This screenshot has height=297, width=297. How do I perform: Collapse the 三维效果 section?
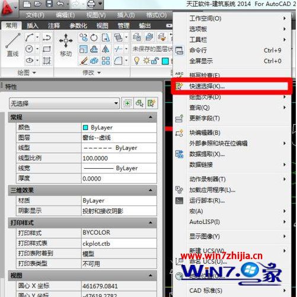(x=151, y=190)
